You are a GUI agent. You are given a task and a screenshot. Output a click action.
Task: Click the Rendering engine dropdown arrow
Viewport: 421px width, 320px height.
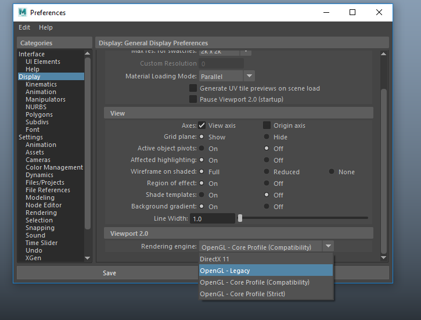(328, 246)
